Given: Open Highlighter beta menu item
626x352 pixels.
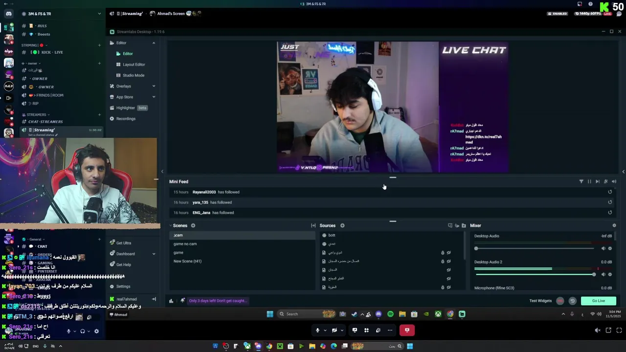Looking at the screenshot, I should coord(129,108).
